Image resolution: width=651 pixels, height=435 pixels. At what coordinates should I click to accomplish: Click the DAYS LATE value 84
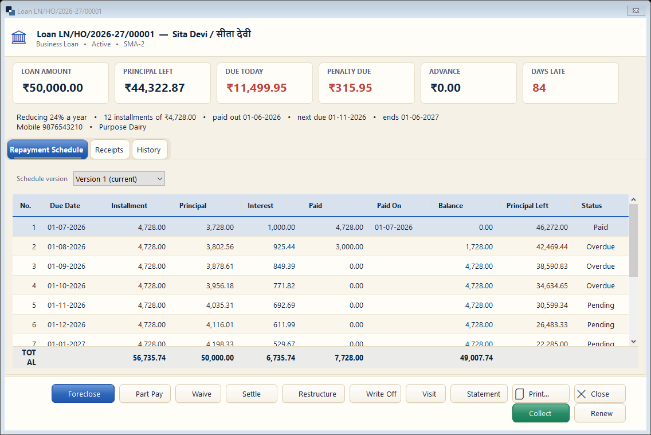[539, 88]
